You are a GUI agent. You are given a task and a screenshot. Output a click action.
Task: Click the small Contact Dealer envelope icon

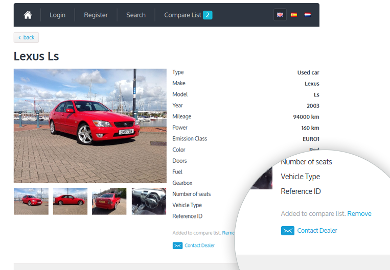click(177, 246)
